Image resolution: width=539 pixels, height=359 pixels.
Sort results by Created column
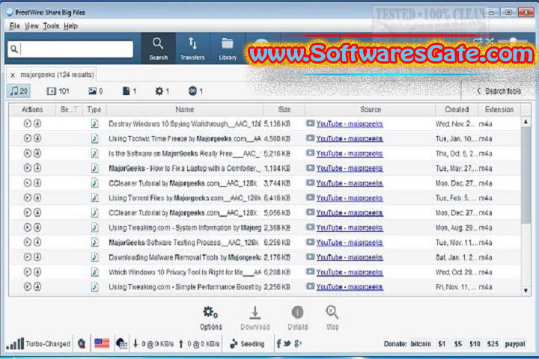457,110
